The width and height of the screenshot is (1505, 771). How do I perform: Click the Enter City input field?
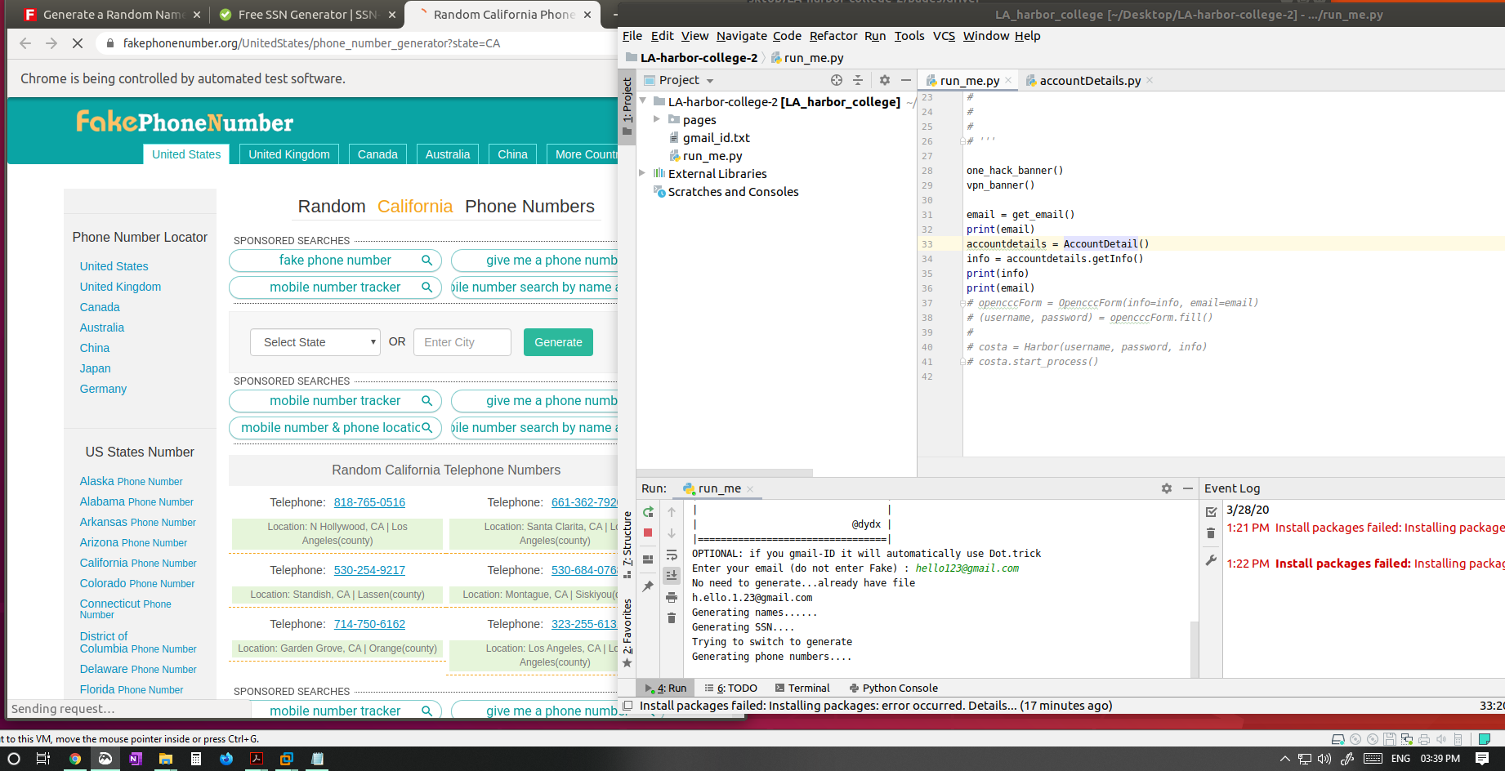tap(462, 342)
